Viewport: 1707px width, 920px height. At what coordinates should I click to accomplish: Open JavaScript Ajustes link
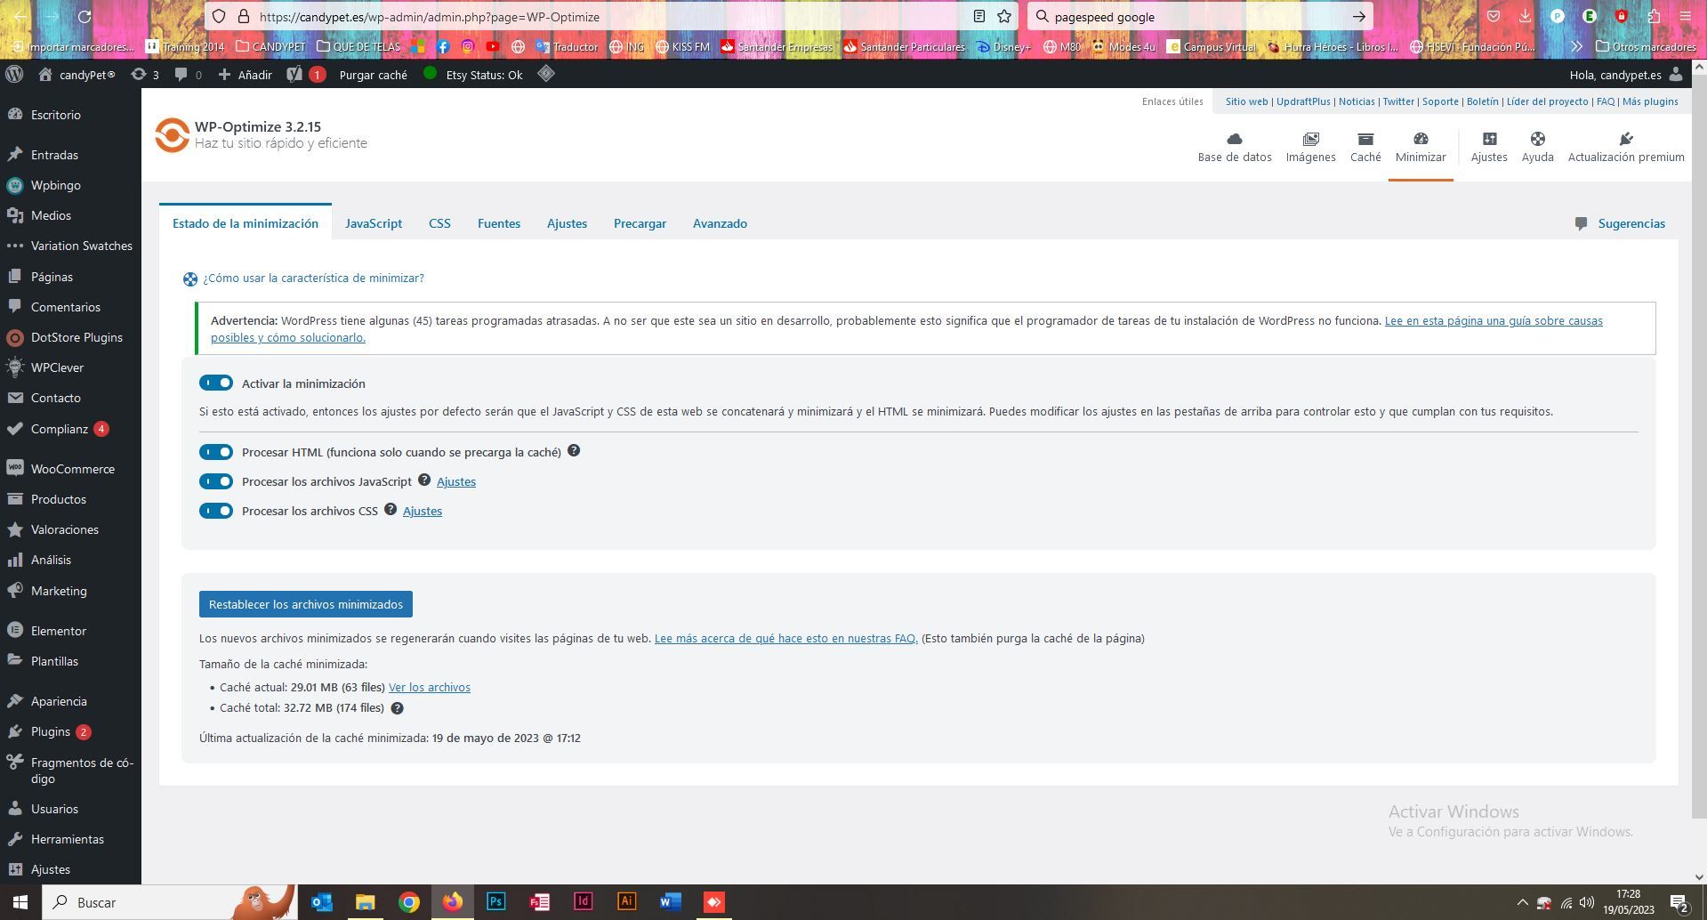456,481
